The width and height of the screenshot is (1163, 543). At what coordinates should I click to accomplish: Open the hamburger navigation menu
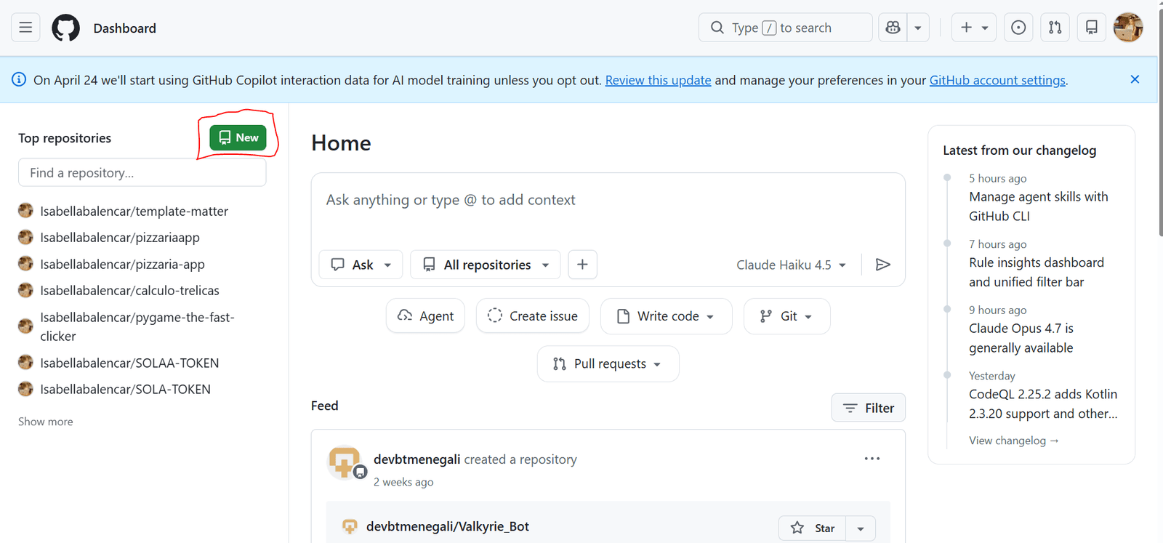[25, 28]
